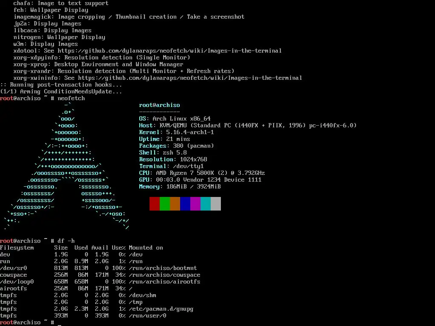Click the 'Host: KVM/QEMU' line
435x326 pixels.
point(248,125)
